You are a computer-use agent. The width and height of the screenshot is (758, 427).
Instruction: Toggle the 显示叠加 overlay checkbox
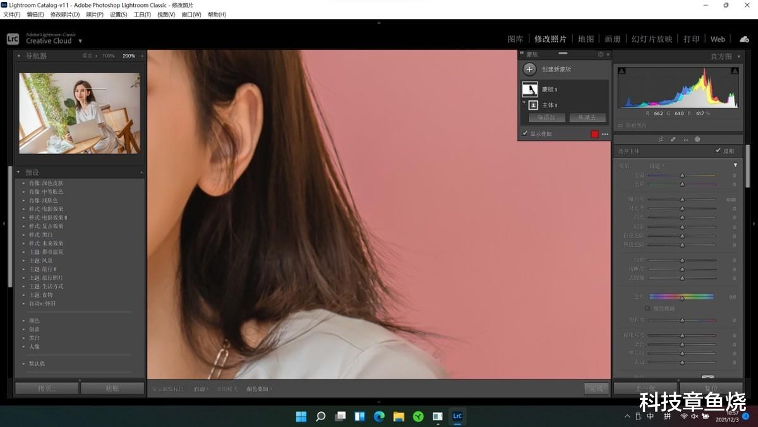tap(524, 133)
